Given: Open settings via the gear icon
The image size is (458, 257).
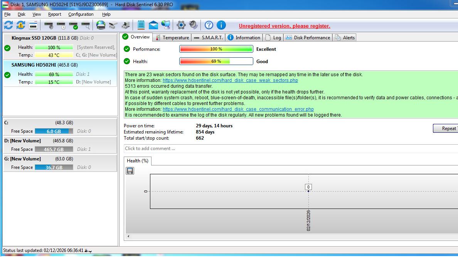Looking at the screenshot, I should (181, 25).
